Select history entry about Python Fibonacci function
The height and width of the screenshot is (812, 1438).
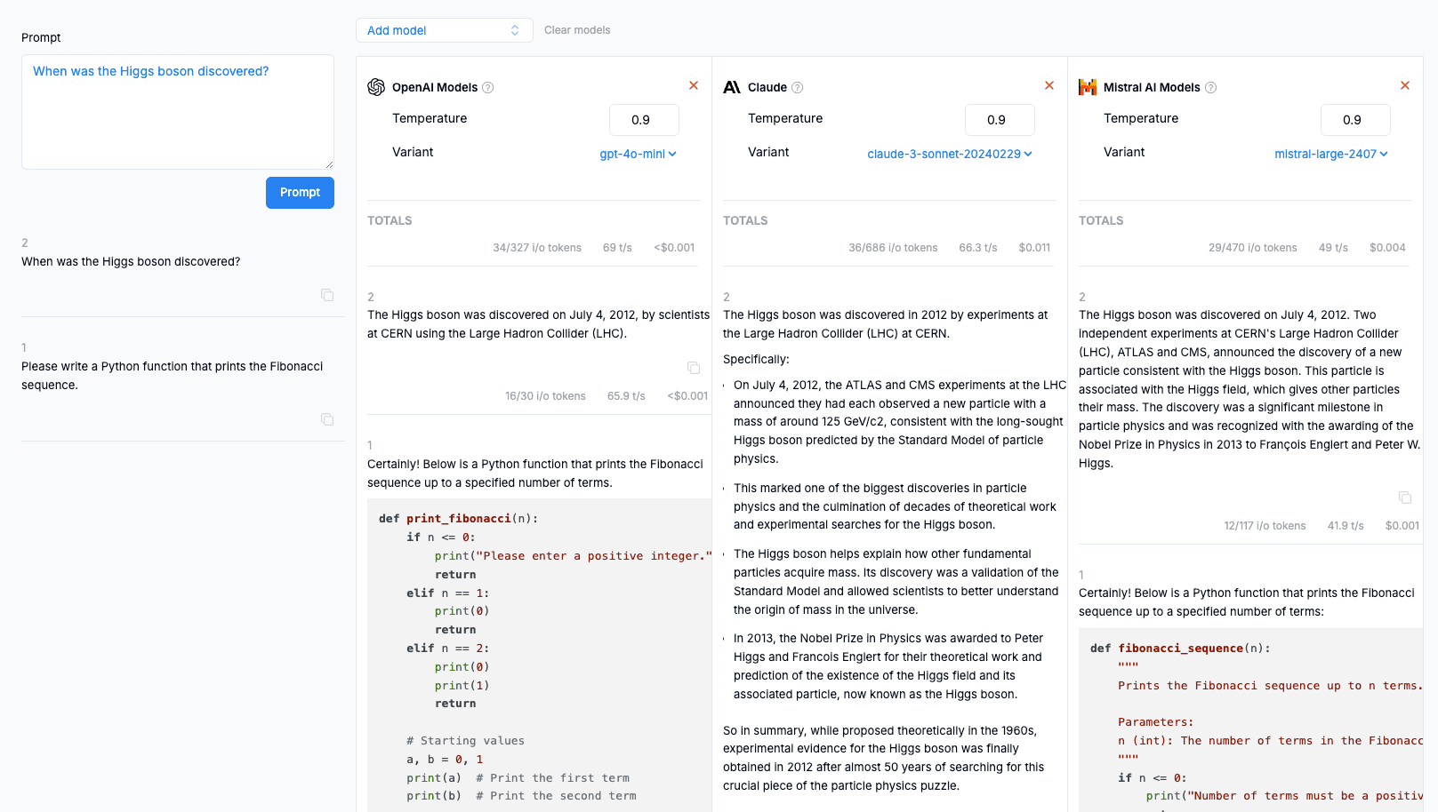pyautogui.click(x=173, y=375)
